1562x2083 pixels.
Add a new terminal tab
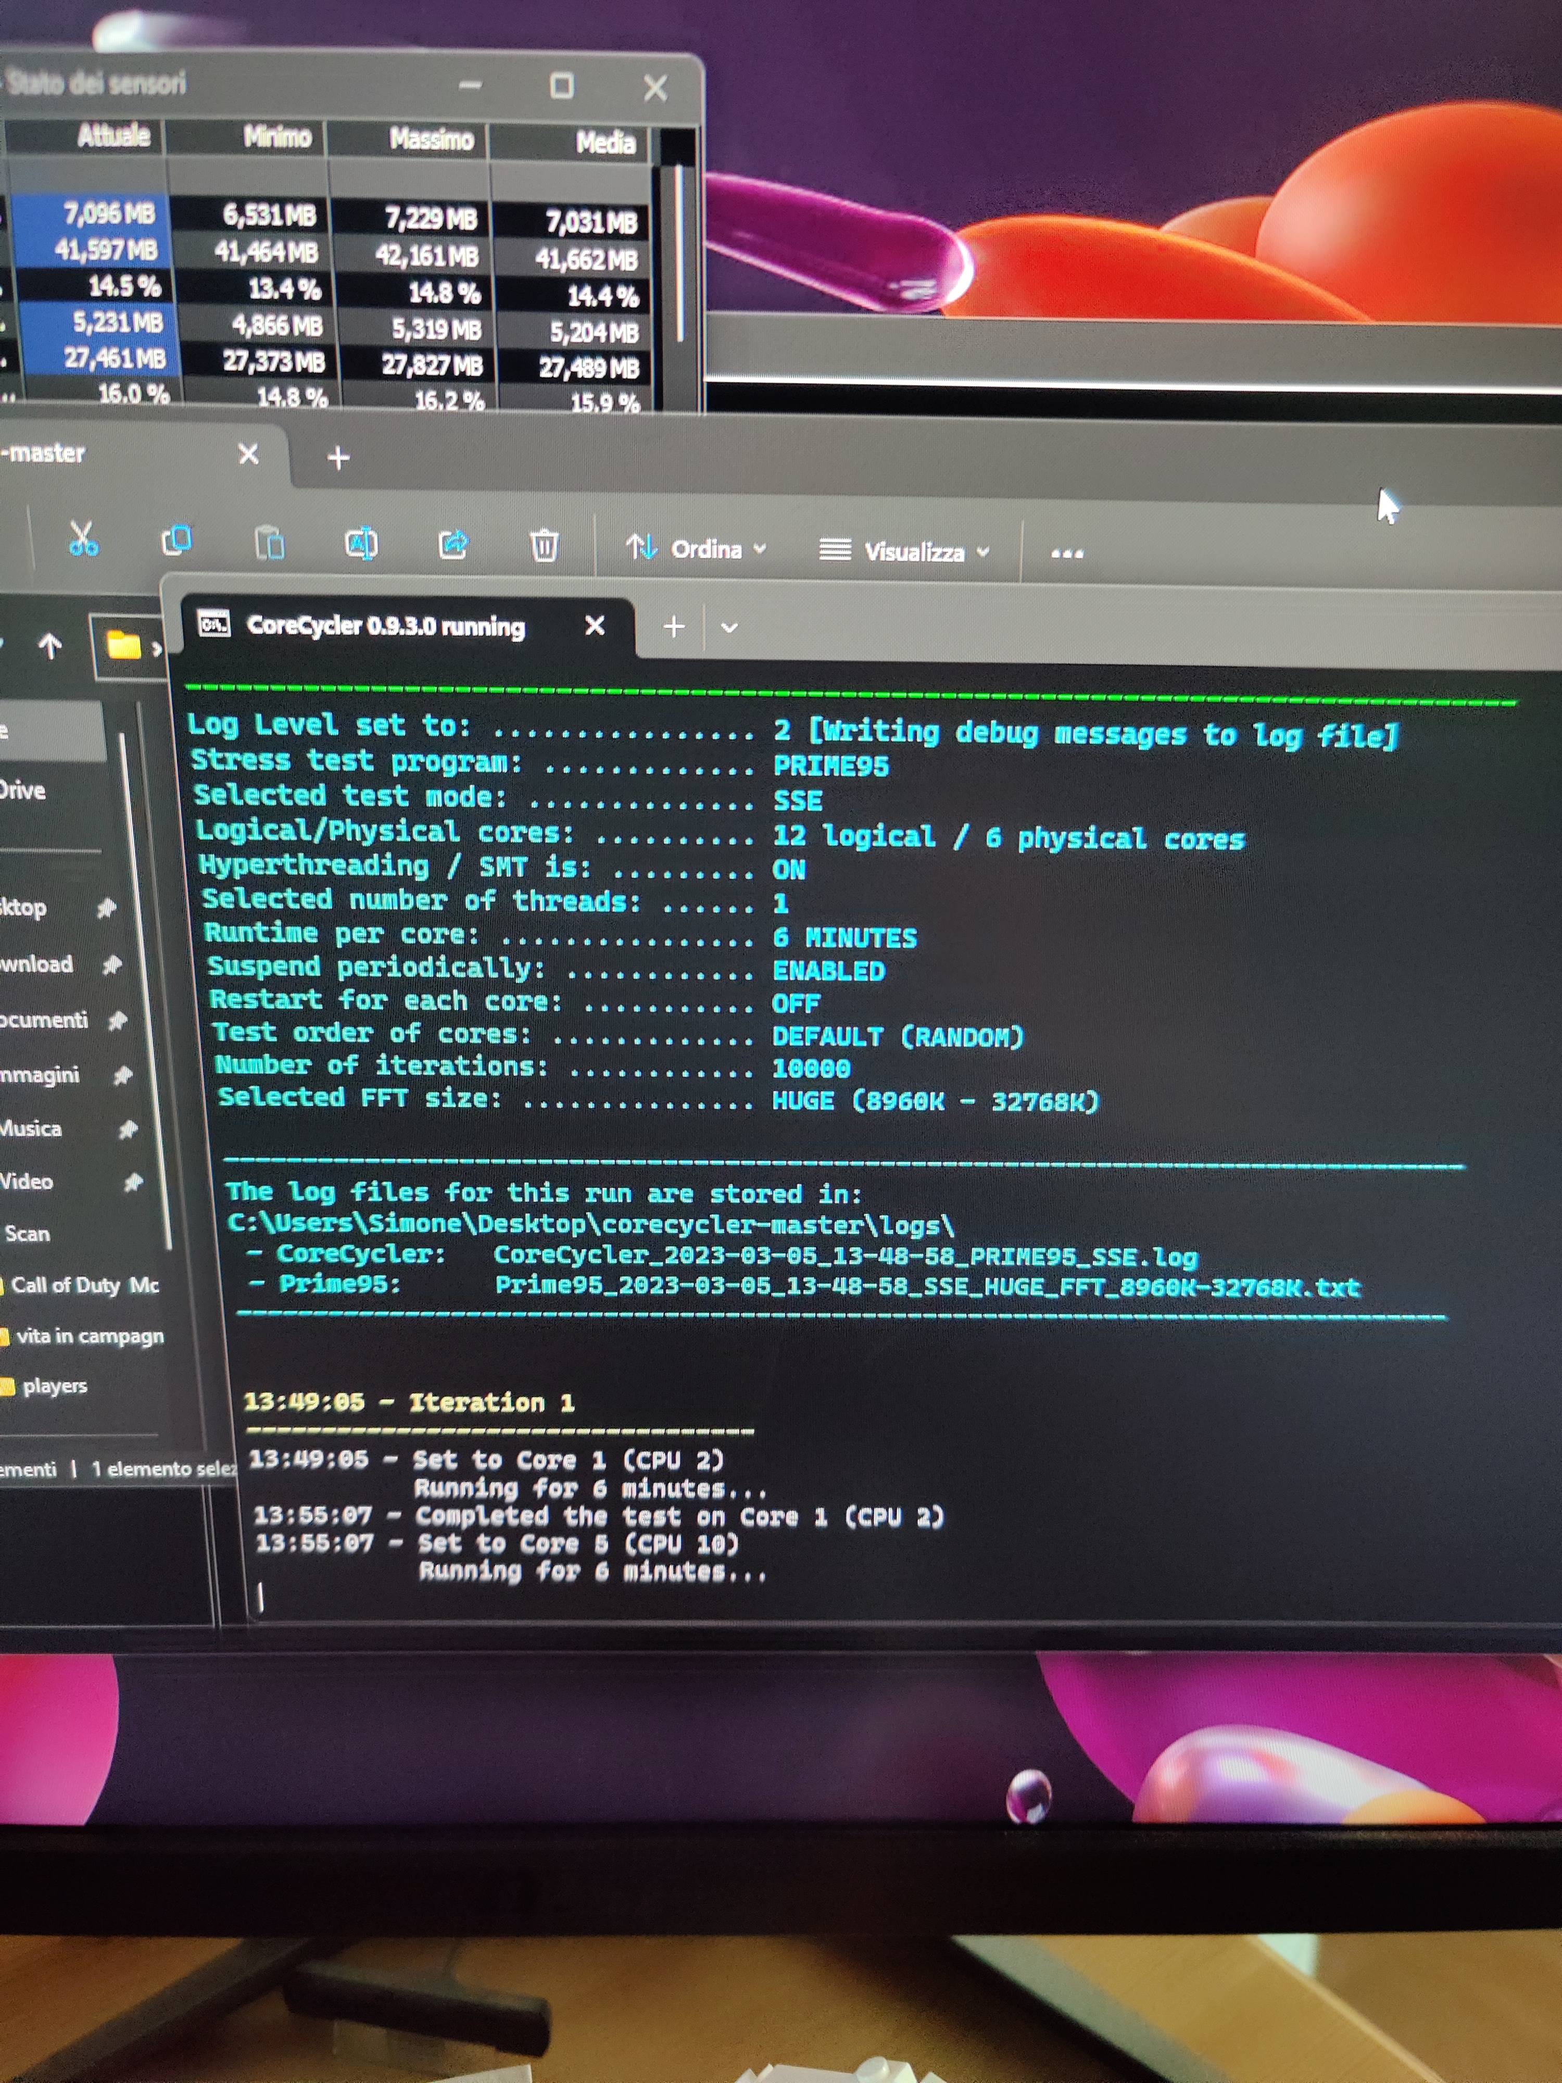(674, 626)
